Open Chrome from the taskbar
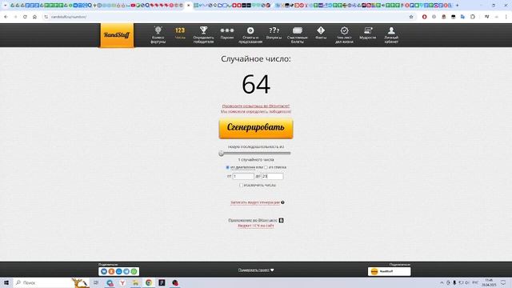512x288 pixels. point(149,282)
